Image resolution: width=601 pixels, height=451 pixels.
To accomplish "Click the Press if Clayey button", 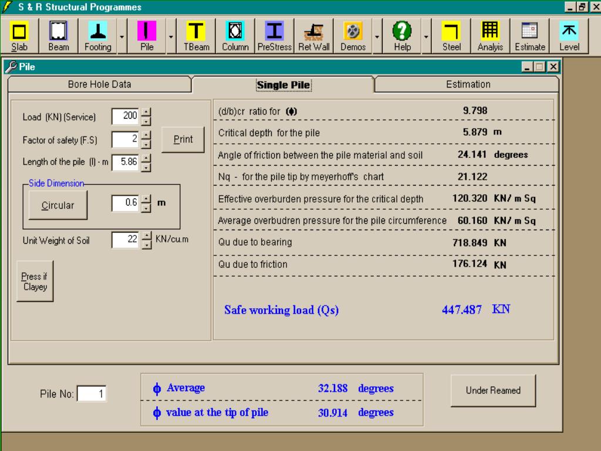I will [x=35, y=281].
